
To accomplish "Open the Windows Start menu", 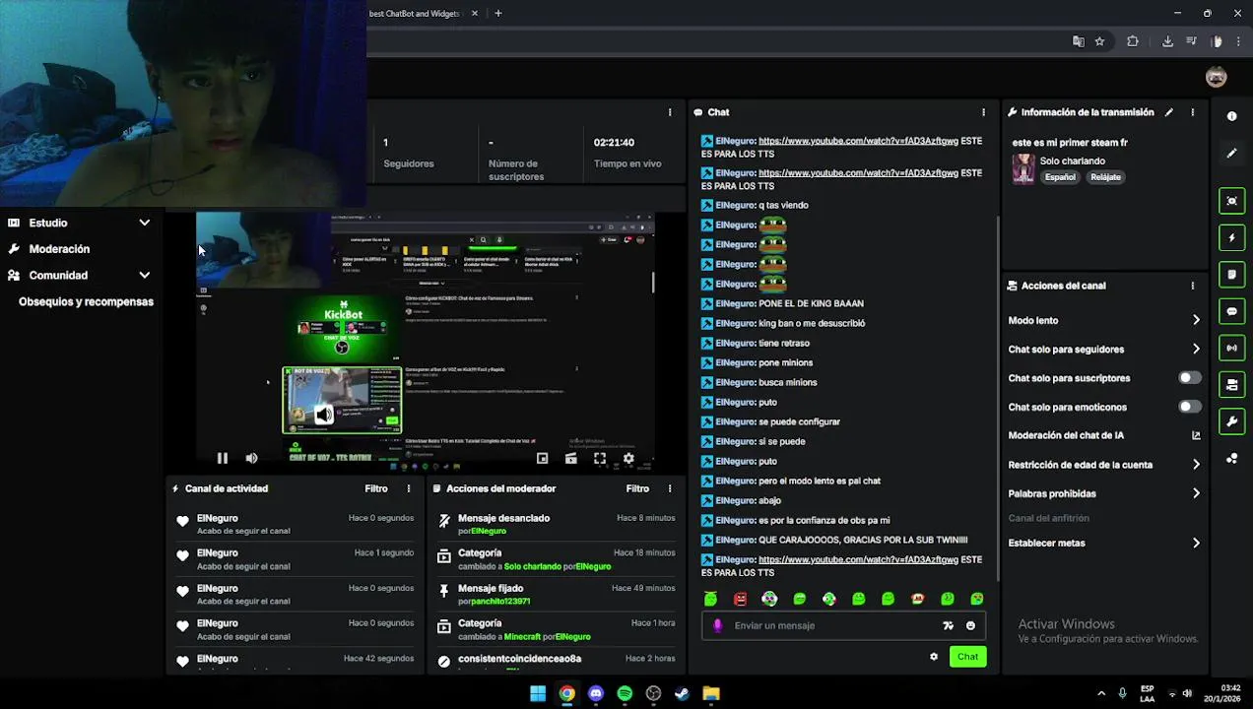I will click(x=538, y=694).
